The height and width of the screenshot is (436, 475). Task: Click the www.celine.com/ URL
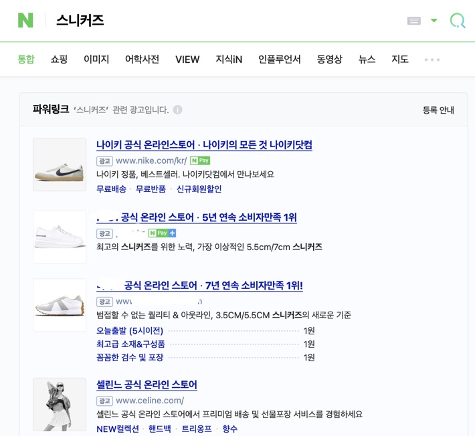pyautogui.click(x=150, y=401)
